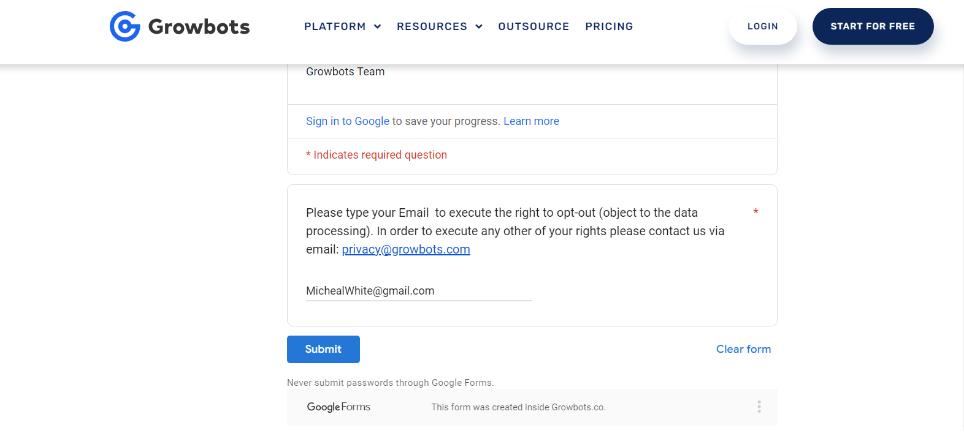Click the Growbots brand name text
The height and width of the screenshot is (444, 964).
[199, 27]
